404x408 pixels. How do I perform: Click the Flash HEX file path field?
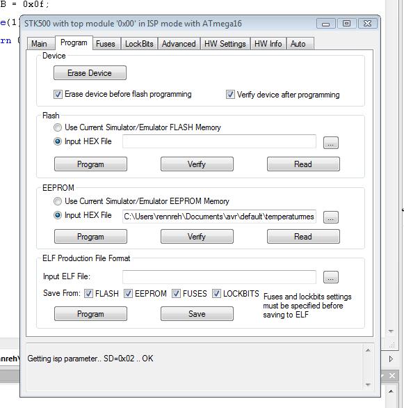219,141
